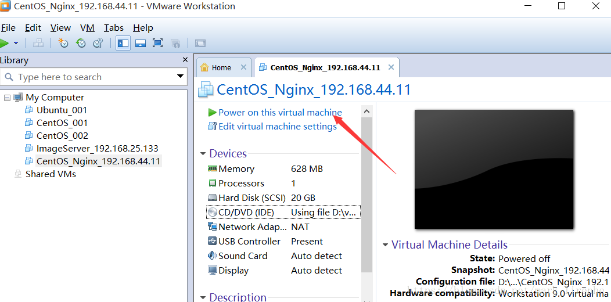Open the Edit menu

point(33,28)
